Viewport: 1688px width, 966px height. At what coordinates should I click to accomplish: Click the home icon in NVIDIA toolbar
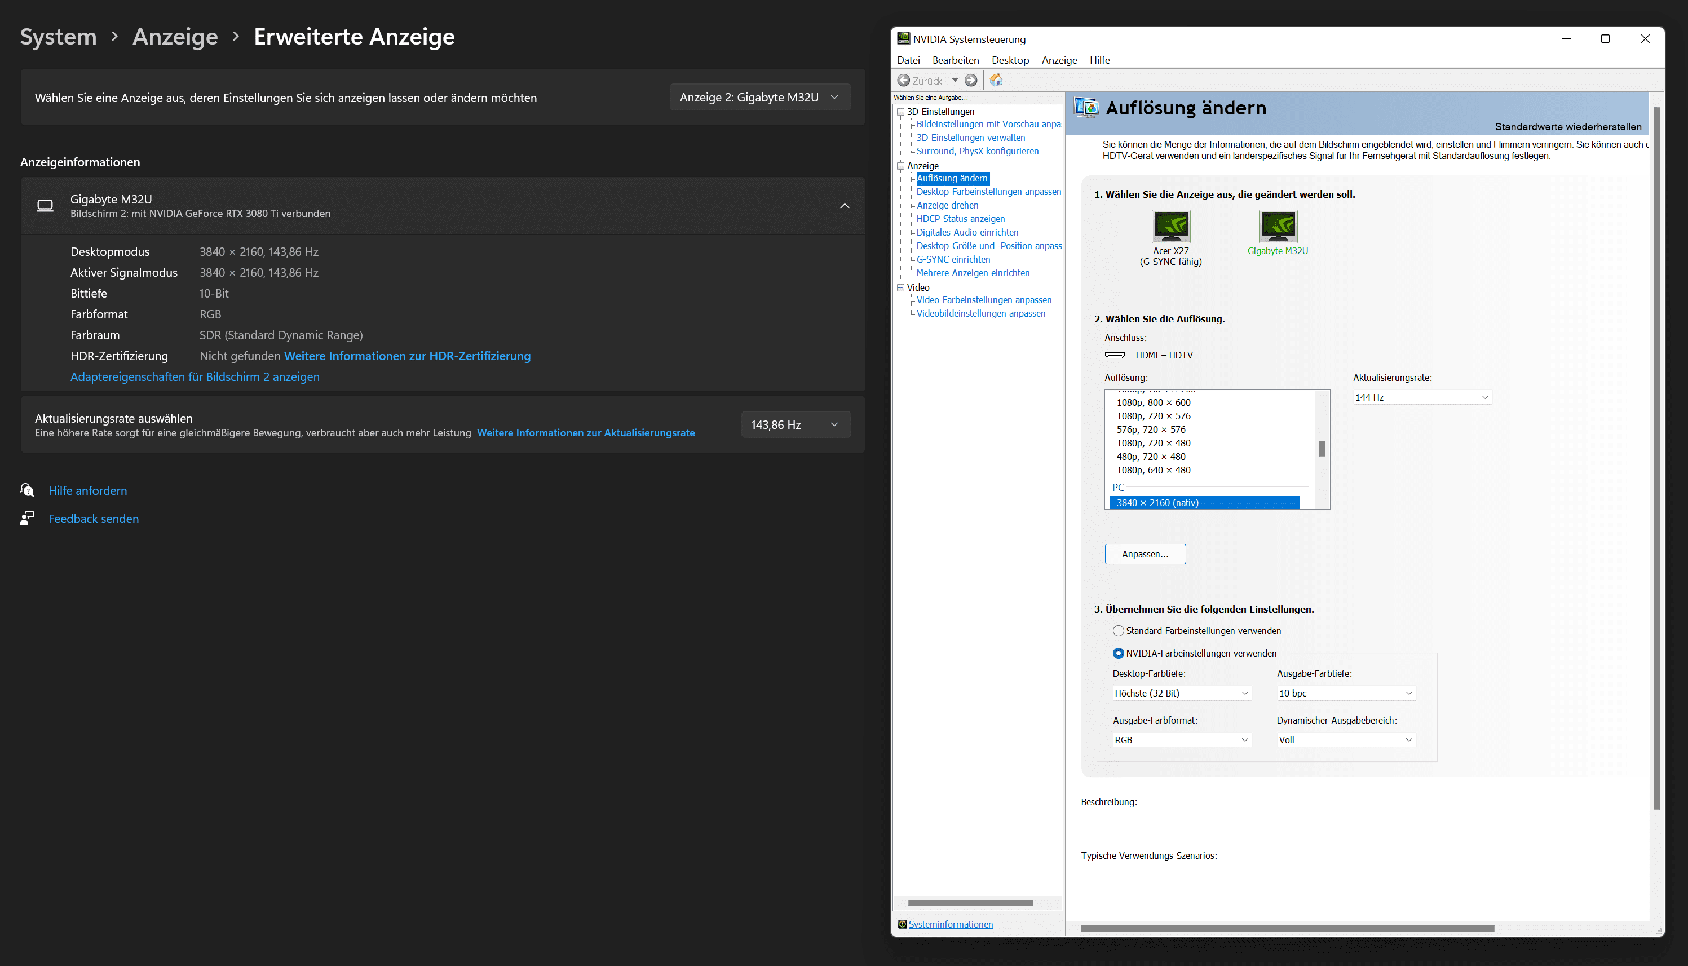coord(996,80)
